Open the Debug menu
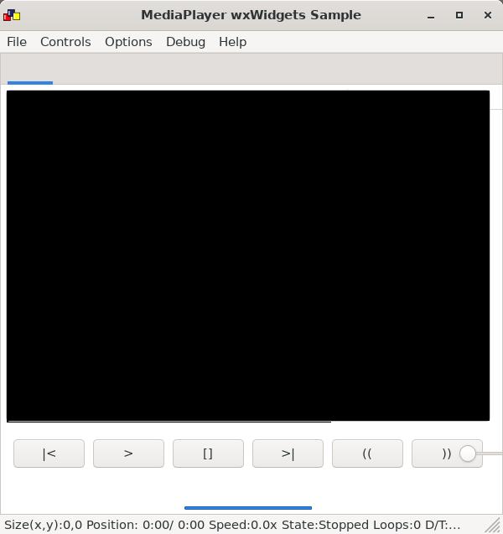The height and width of the screenshot is (534, 503). click(185, 42)
